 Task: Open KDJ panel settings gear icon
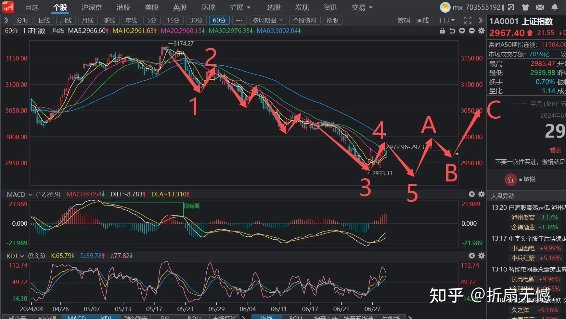coord(482,256)
